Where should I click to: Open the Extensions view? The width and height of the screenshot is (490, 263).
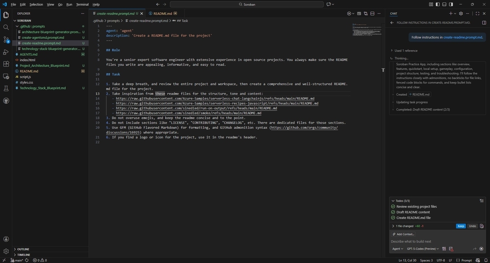(x=6, y=64)
